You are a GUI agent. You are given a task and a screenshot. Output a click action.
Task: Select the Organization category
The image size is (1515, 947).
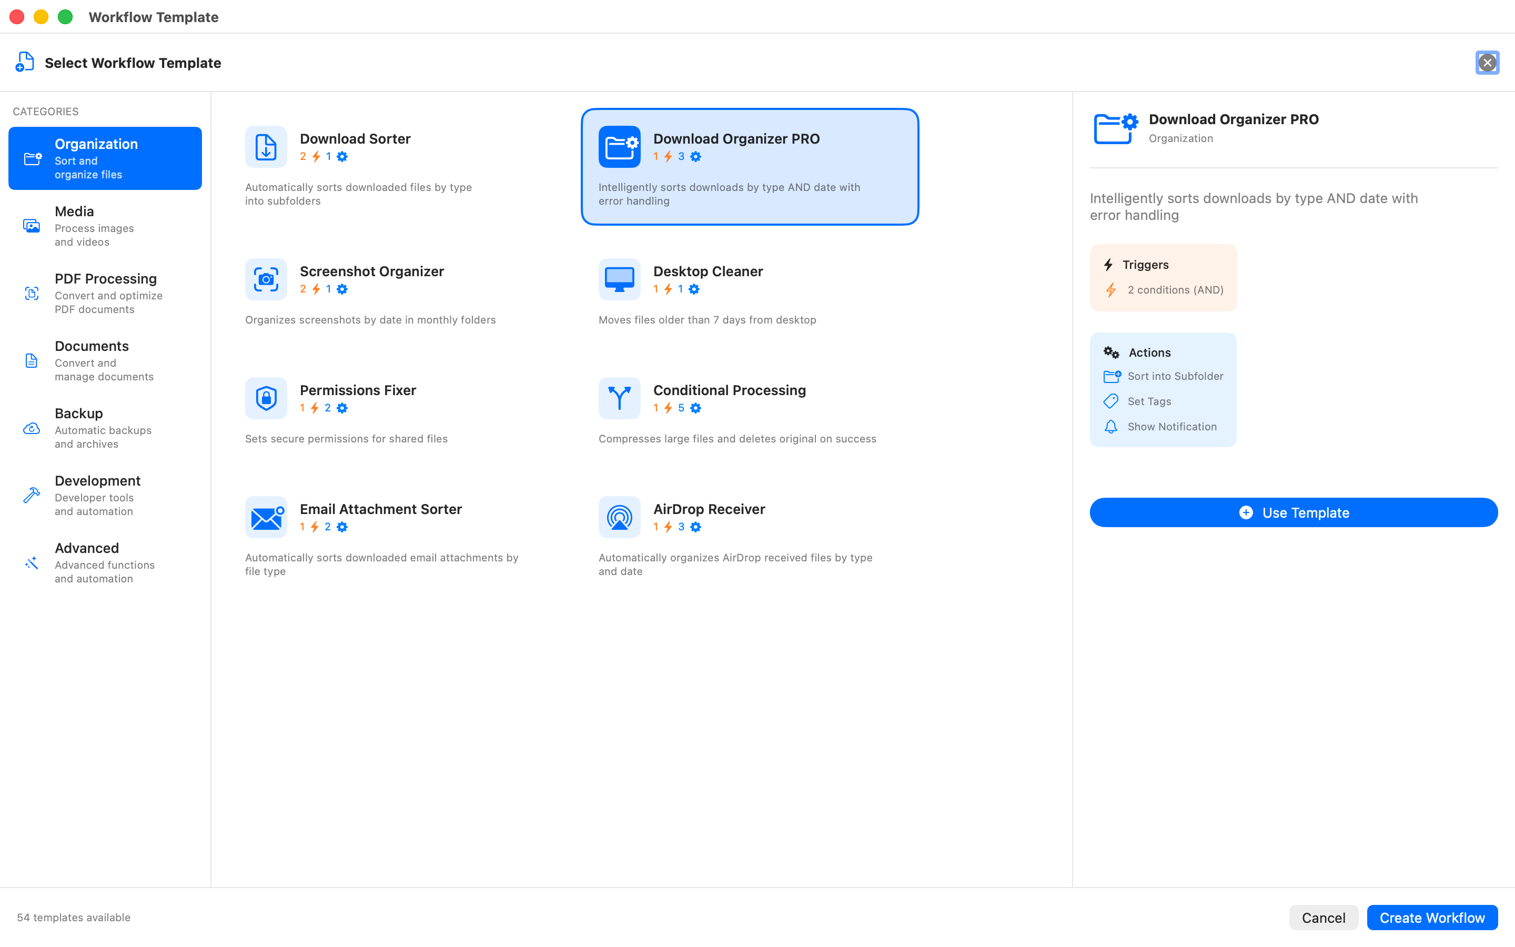pos(105,158)
